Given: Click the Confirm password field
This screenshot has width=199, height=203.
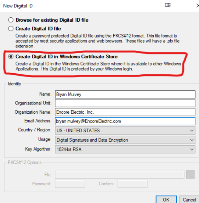Looking at the screenshot, I should click(132, 184).
